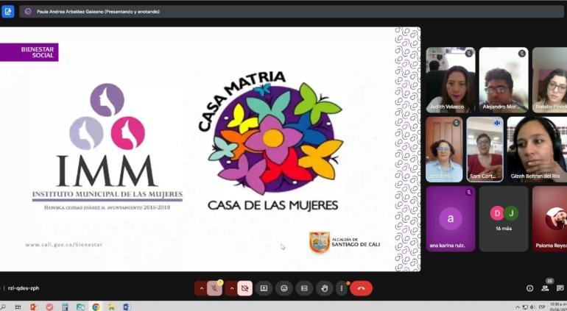Click muted mic icon on ana karina ruiz tile

468,192
